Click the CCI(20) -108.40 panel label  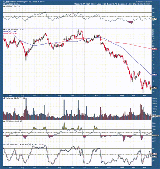[14, 121]
